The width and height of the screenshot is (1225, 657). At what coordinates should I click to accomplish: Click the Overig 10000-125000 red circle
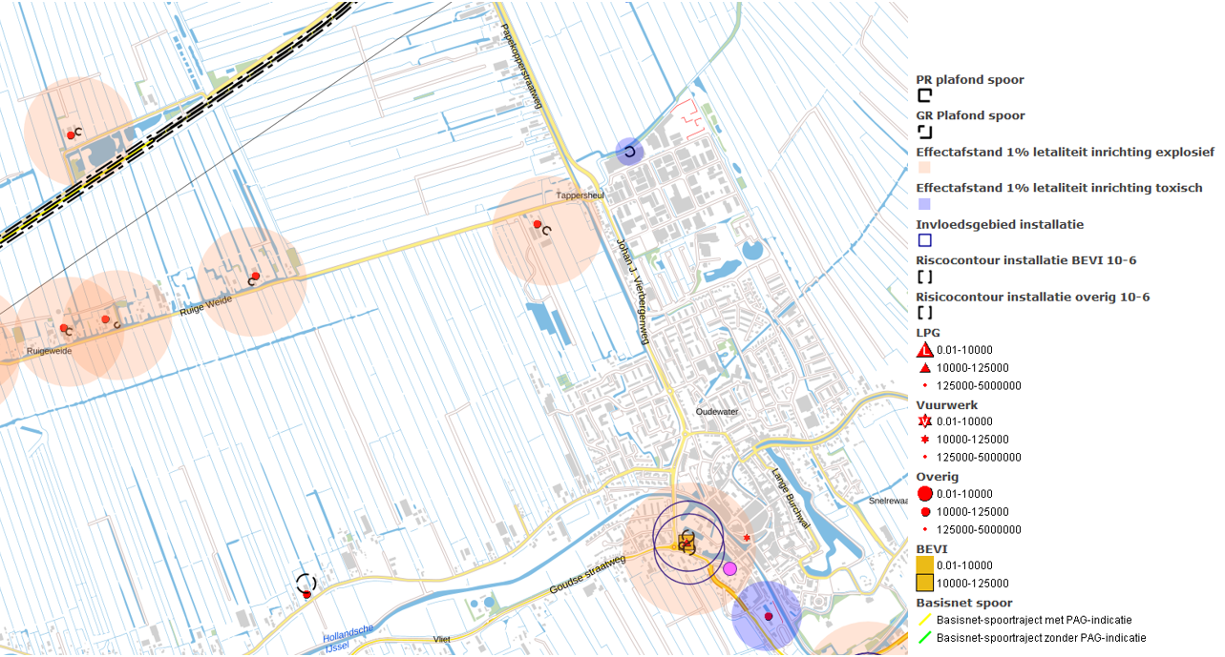coord(924,512)
